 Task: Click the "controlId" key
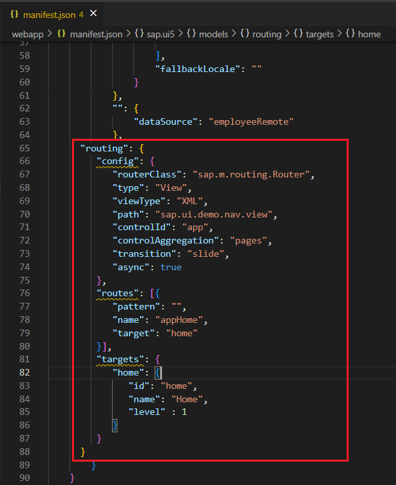[141, 227]
